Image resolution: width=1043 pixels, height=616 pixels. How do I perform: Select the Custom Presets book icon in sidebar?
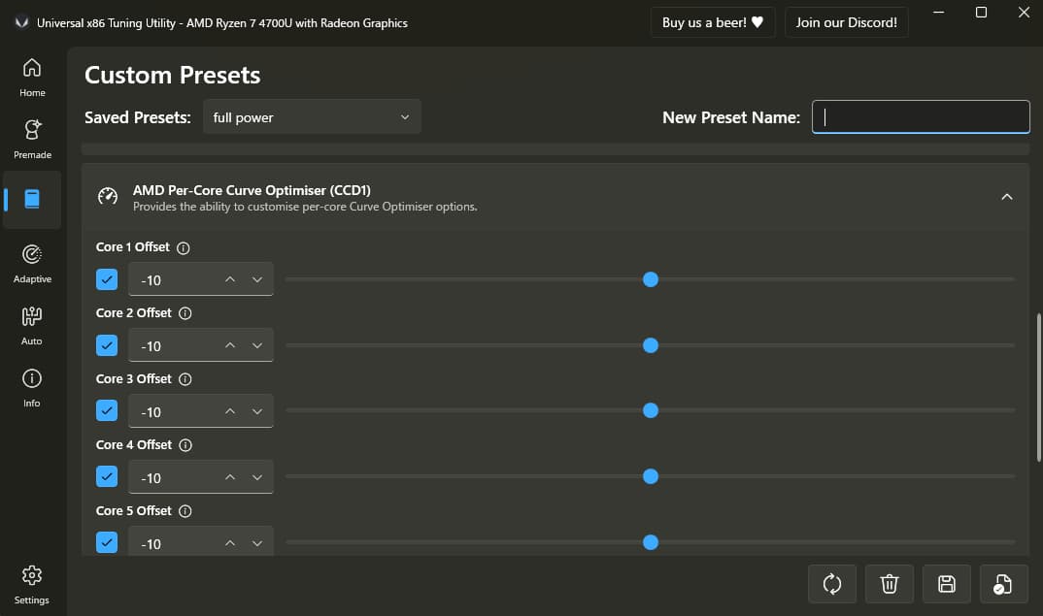pyautogui.click(x=32, y=200)
